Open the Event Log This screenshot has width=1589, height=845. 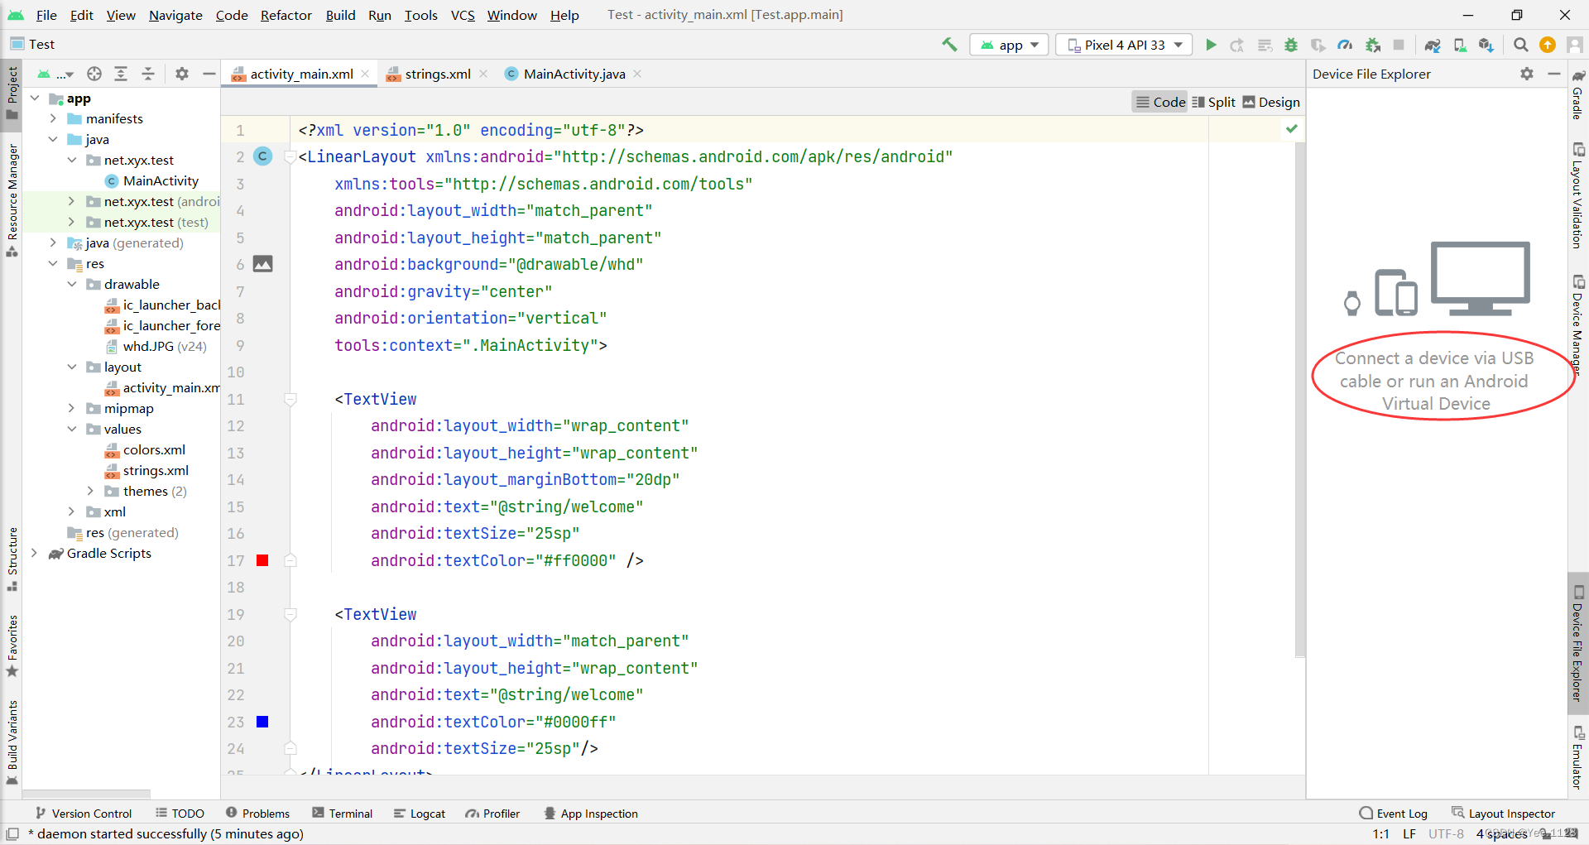(1393, 814)
